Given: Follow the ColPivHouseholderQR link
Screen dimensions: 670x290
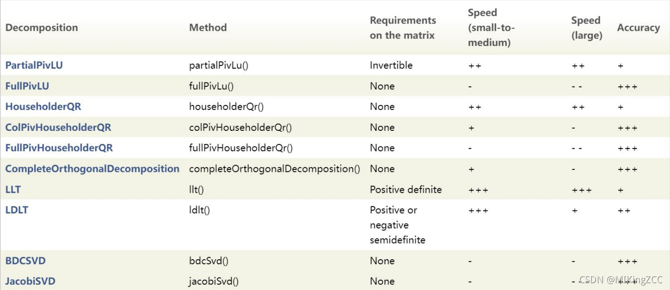Looking at the screenshot, I should click(58, 127).
